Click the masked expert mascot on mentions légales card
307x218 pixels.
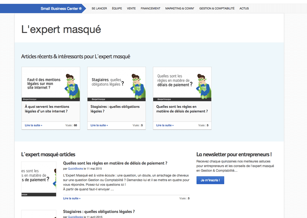pyautogui.click(x=72, y=86)
